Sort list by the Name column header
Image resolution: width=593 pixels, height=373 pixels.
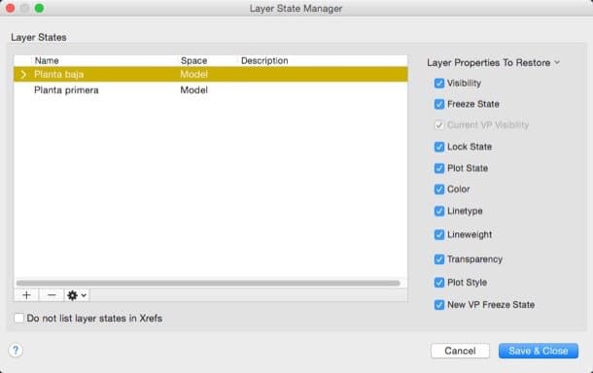[47, 60]
